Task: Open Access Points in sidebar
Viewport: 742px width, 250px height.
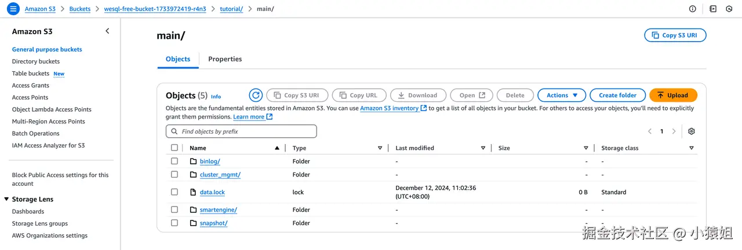Action: click(30, 97)
